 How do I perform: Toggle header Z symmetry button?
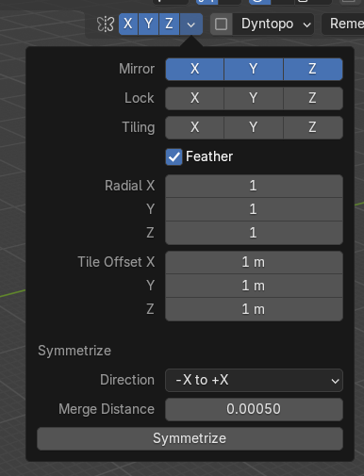pyautogui.click(x=169, y=24)
